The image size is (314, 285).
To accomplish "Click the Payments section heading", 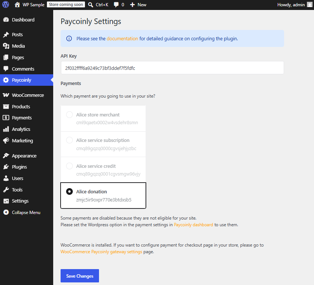I will pyautogui.click(x=71, y=84).
